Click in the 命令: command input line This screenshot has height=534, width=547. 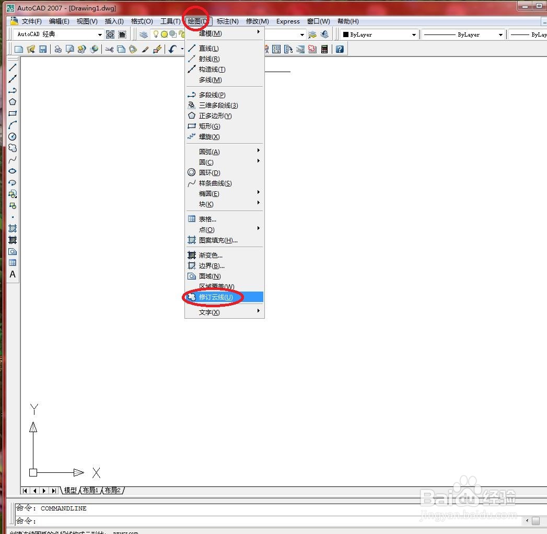click(x=269, y=521)
